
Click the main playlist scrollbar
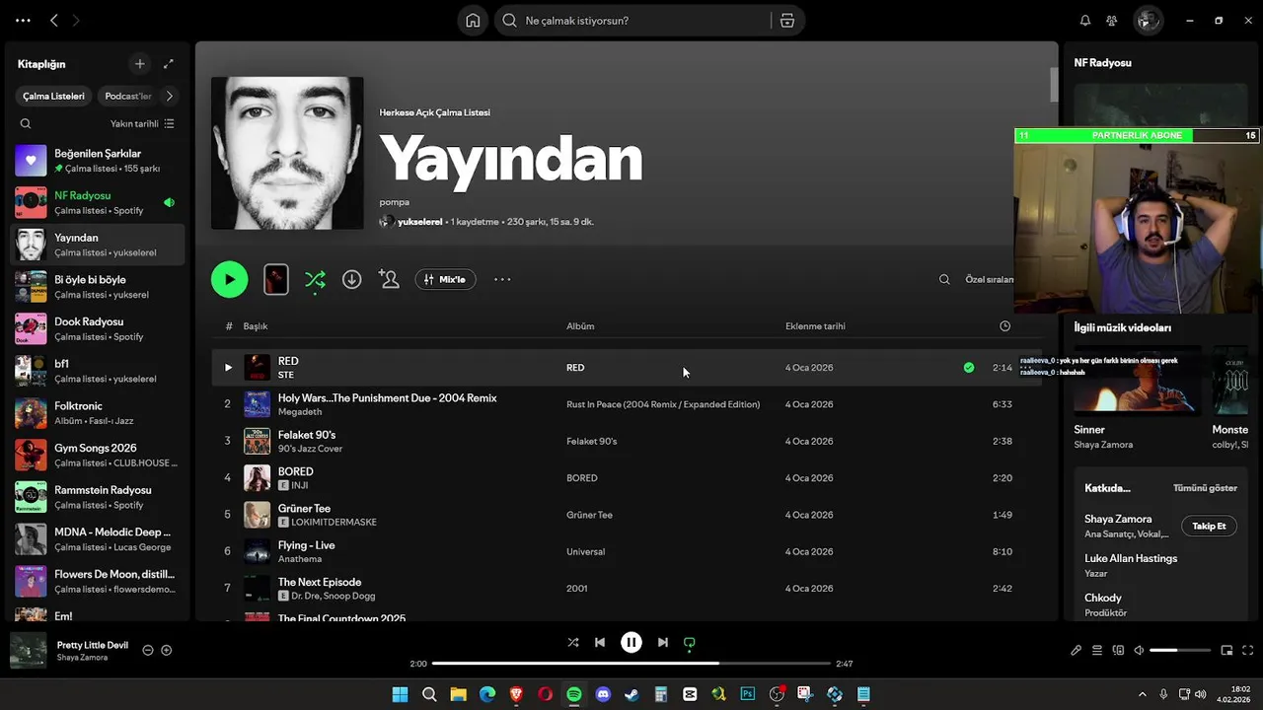coord(1054,85)
